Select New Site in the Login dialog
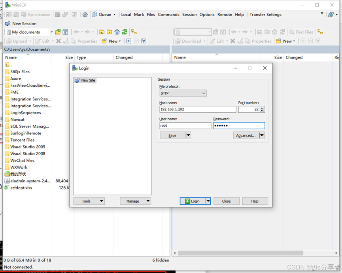Viewport: 342px width, 273px height. (x=85, y=80)
